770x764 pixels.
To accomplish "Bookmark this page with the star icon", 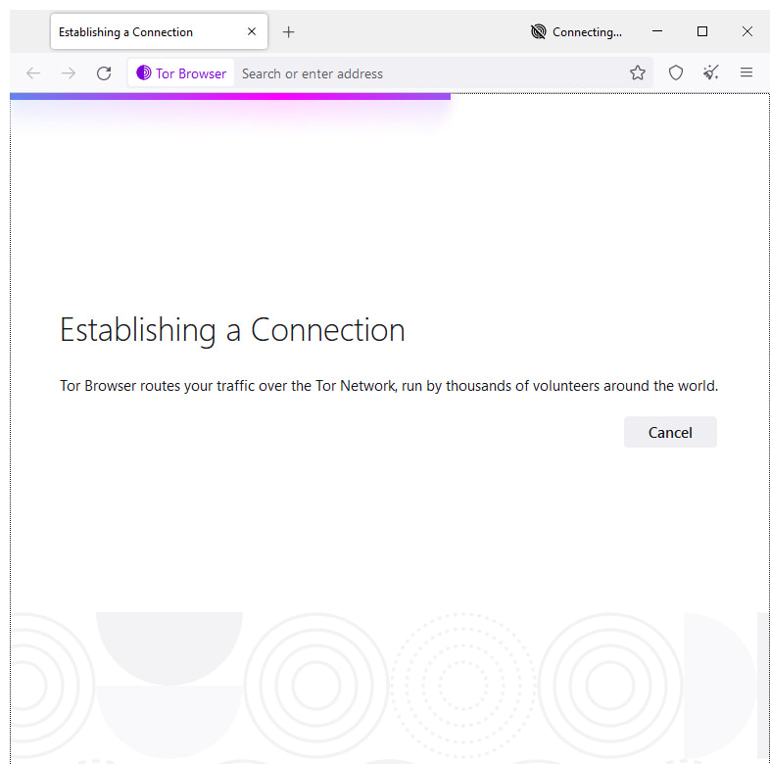I will coord(638,72).
